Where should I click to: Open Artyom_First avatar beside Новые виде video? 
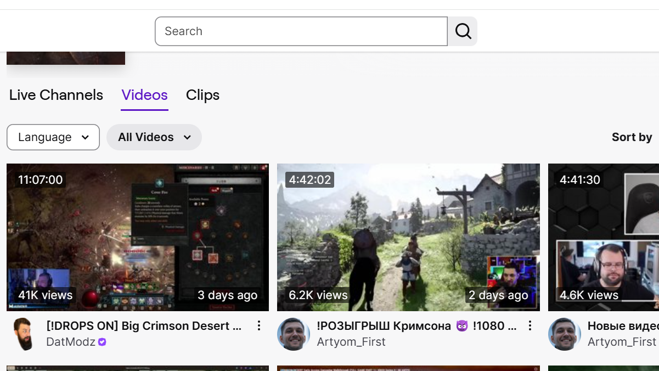click(565, 334)
